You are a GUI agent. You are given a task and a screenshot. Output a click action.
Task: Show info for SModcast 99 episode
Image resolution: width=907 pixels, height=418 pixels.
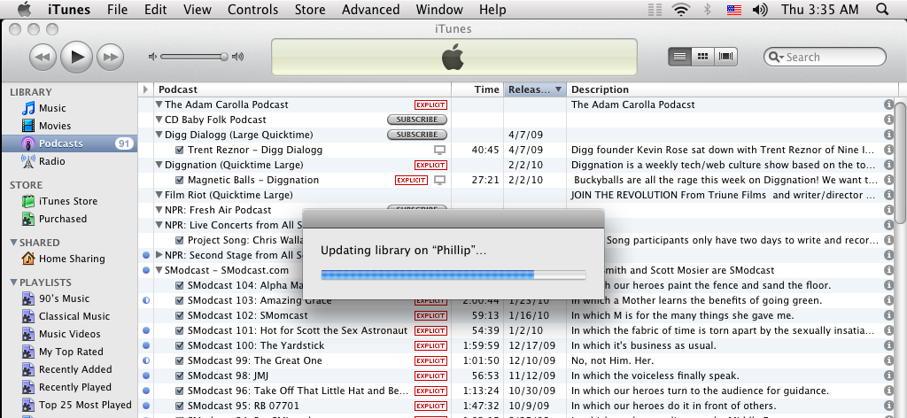pyautogui.click(x=889, y=360)
